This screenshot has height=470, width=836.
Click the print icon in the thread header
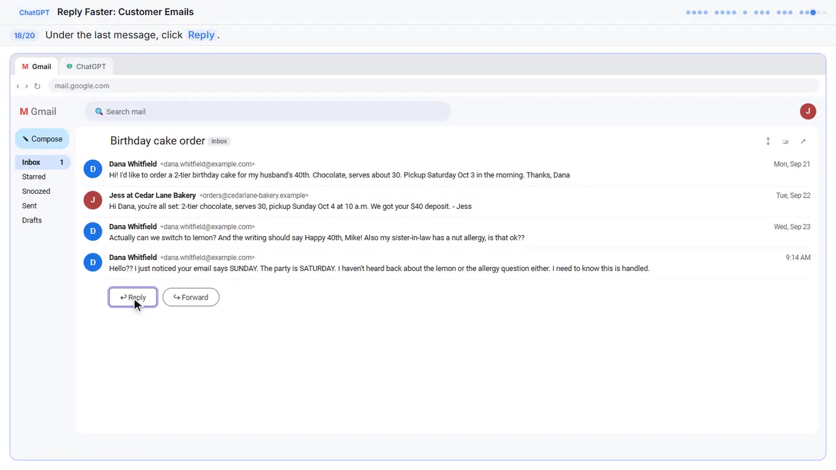pos(786,141)
